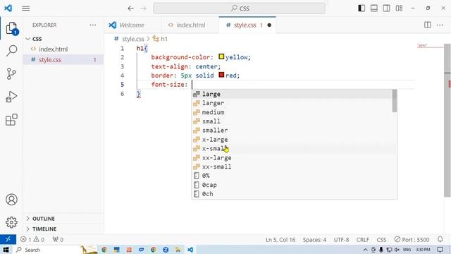The height and width of the screenshot is (254, 451).
Task: Open the red color swatch picker
Action: click(x=221, y=75)
